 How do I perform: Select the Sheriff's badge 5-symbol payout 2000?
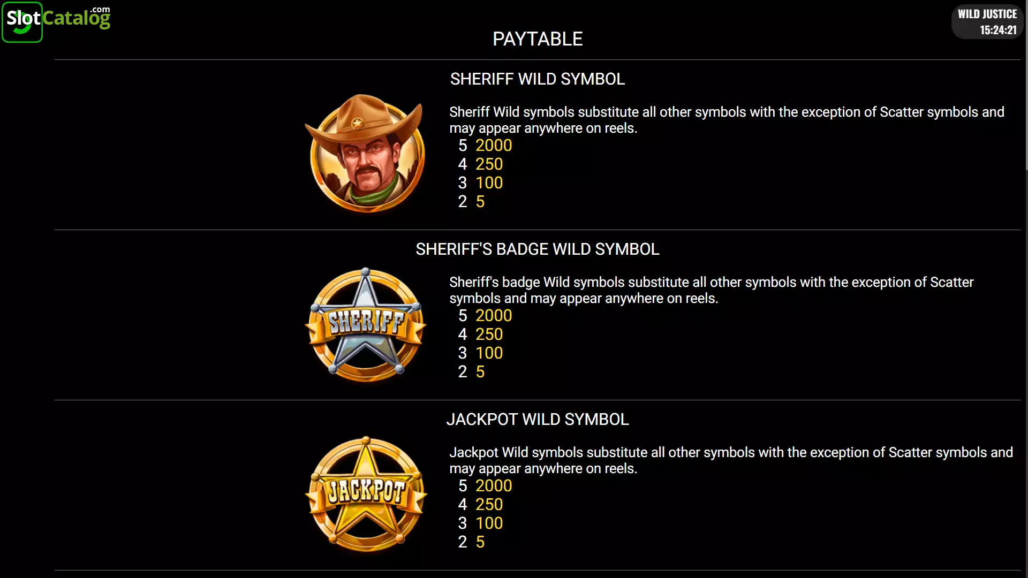pyautogui.click(x=494, y=316)
